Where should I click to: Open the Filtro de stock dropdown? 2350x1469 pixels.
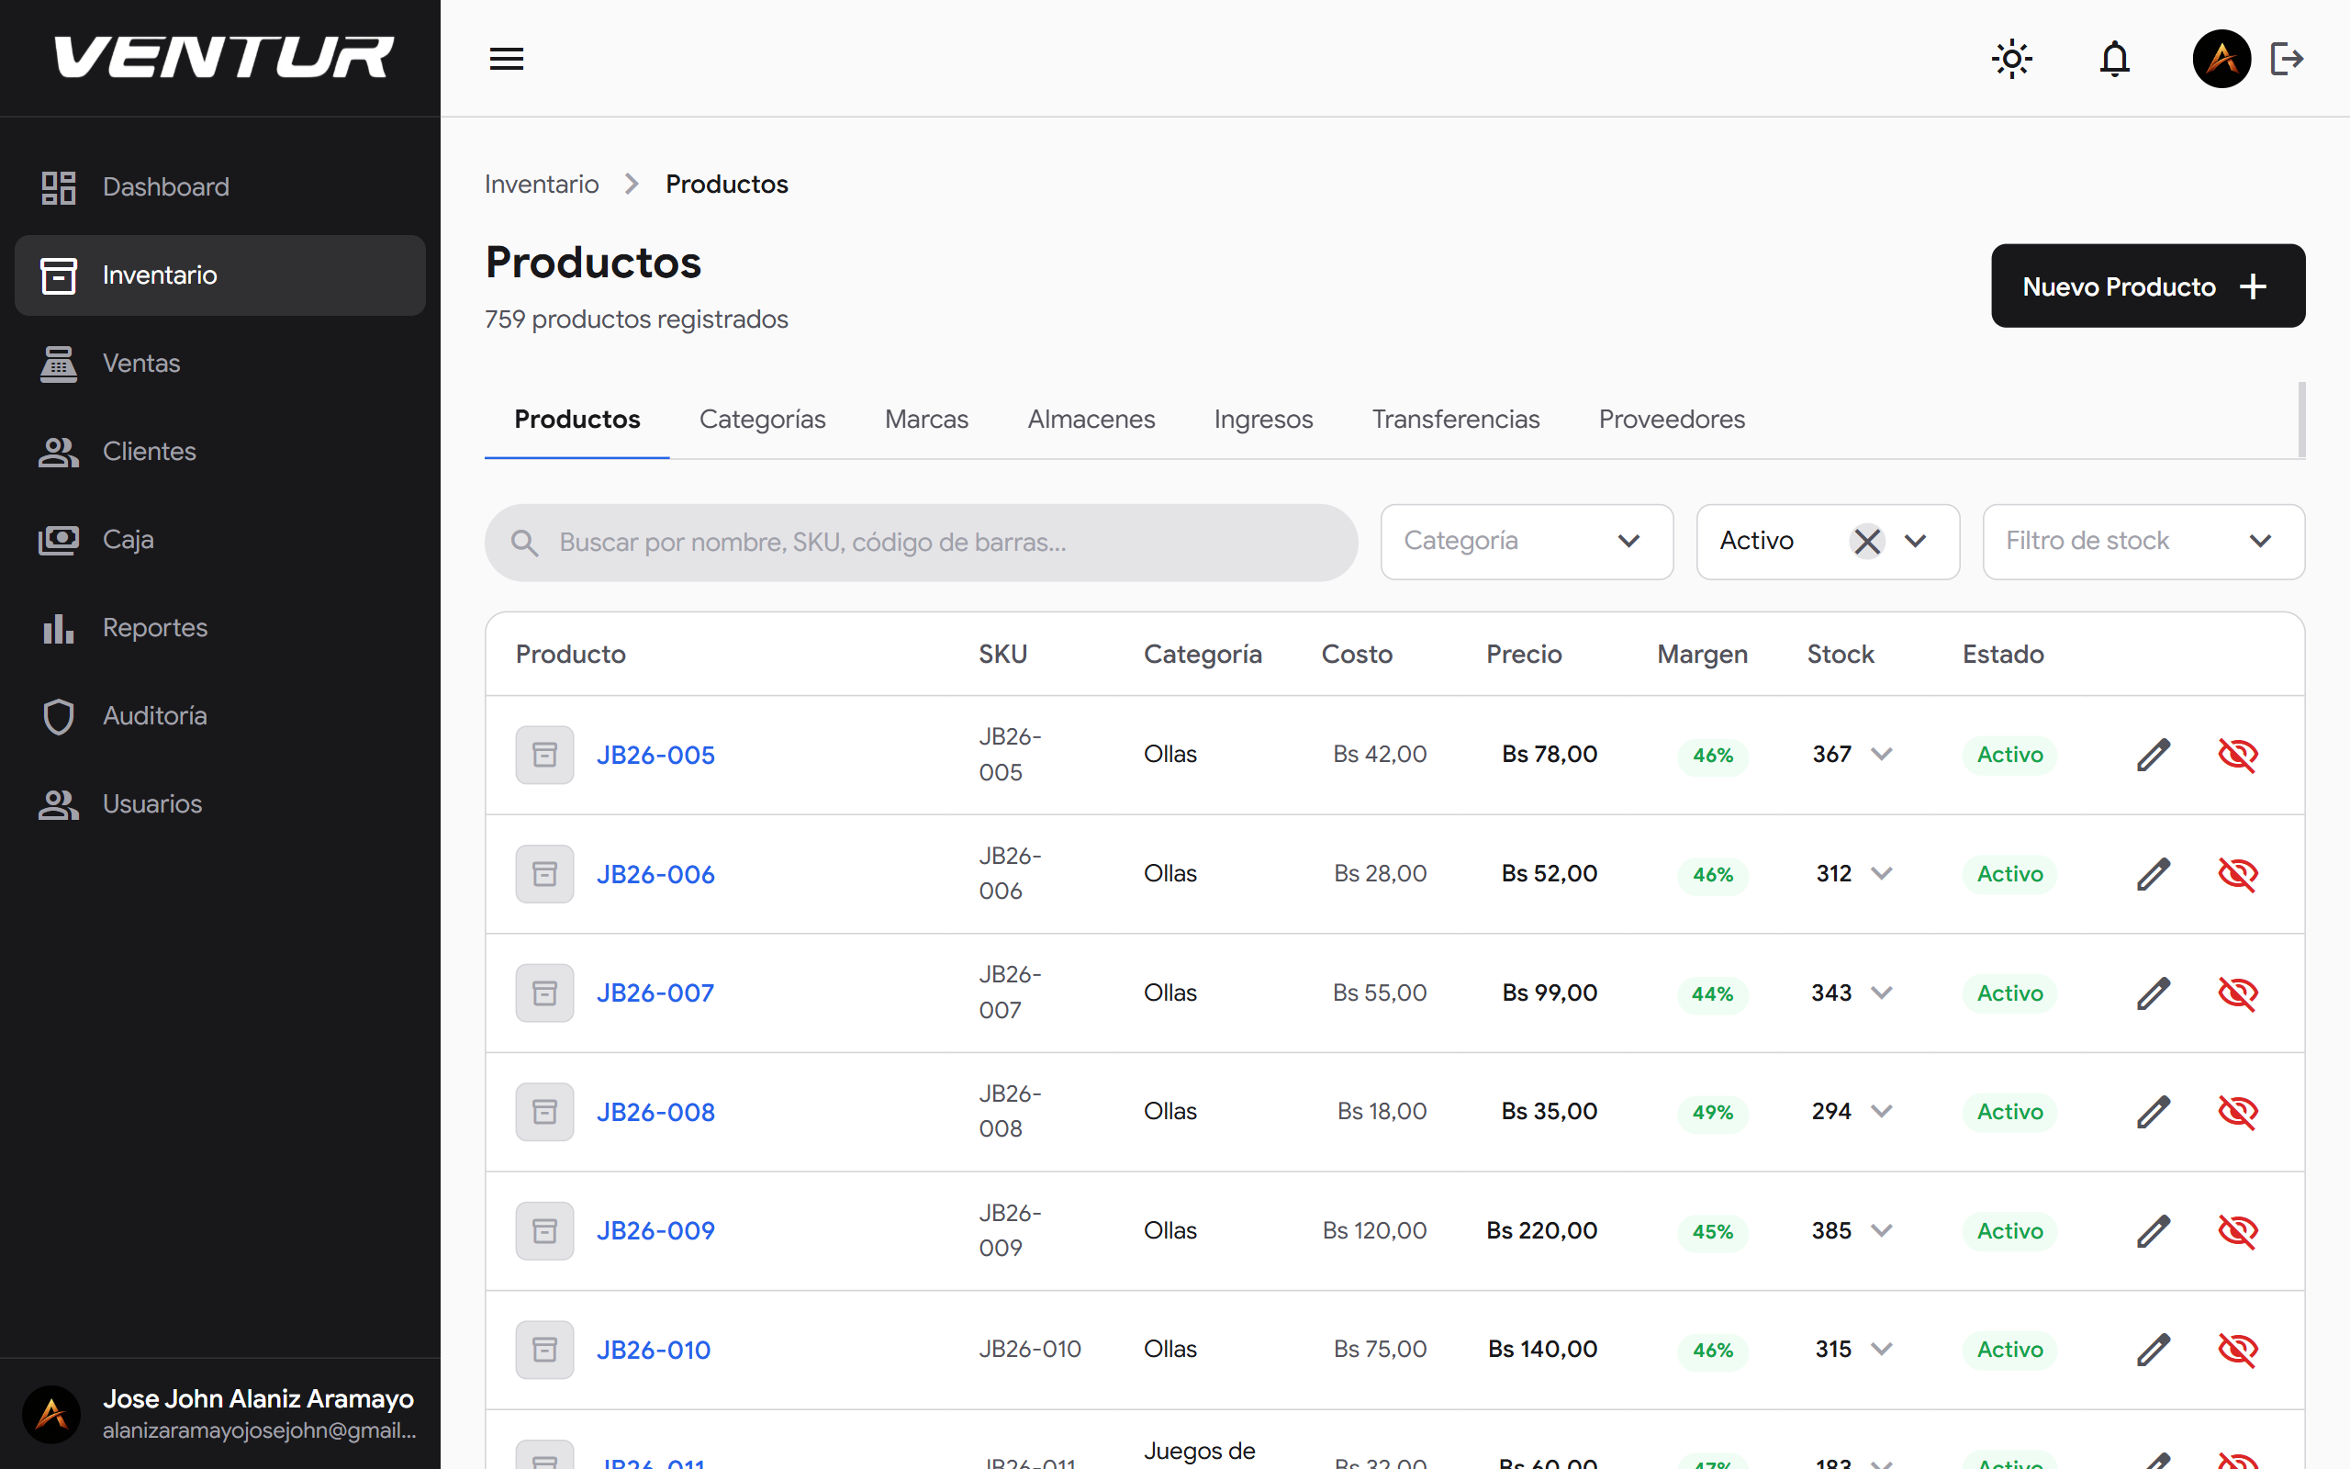pyautogui.click(x=2143, y=541)
